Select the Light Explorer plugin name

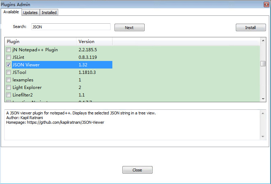27,88
